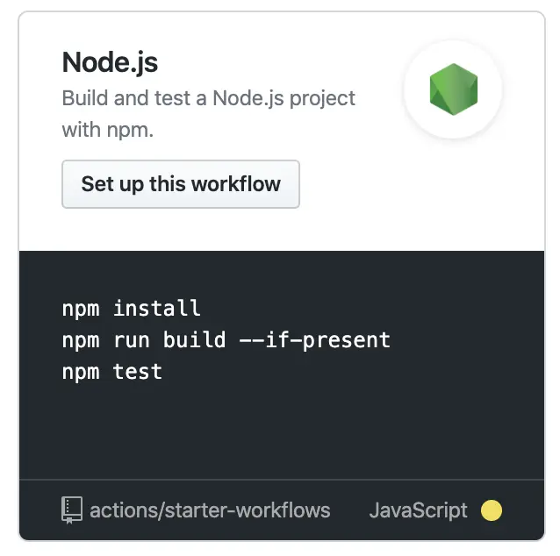
Task: Open the actions/starter-workflows repository link
Action: [210, 510]
